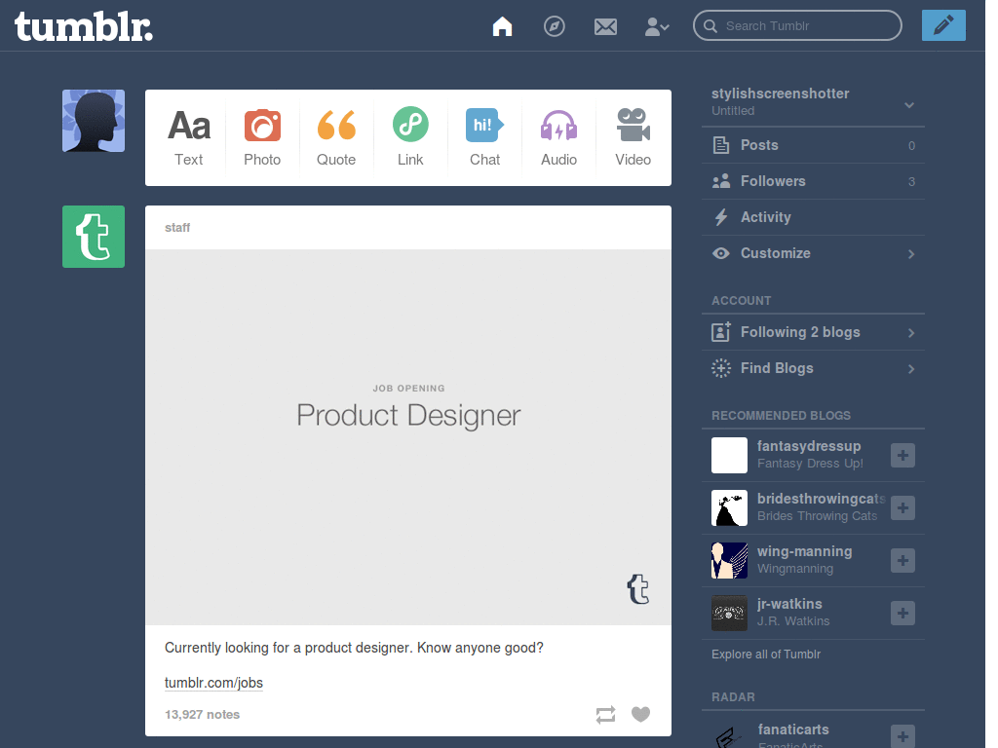Click the jr-watkins avatar

(x=729, y=614)
